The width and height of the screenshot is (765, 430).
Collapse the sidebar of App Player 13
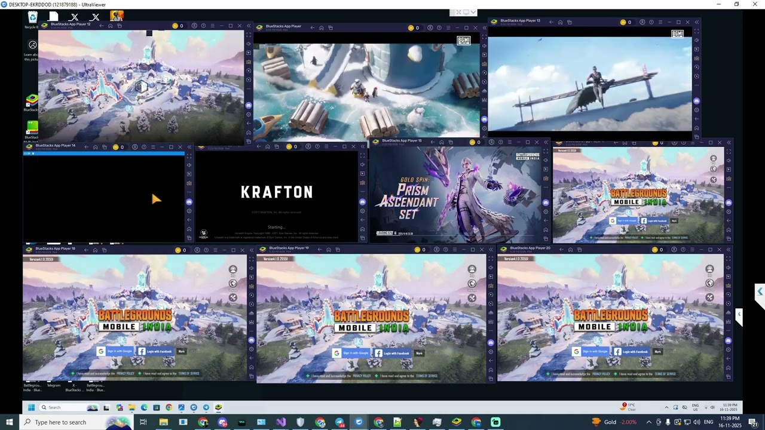coord(696,22)
